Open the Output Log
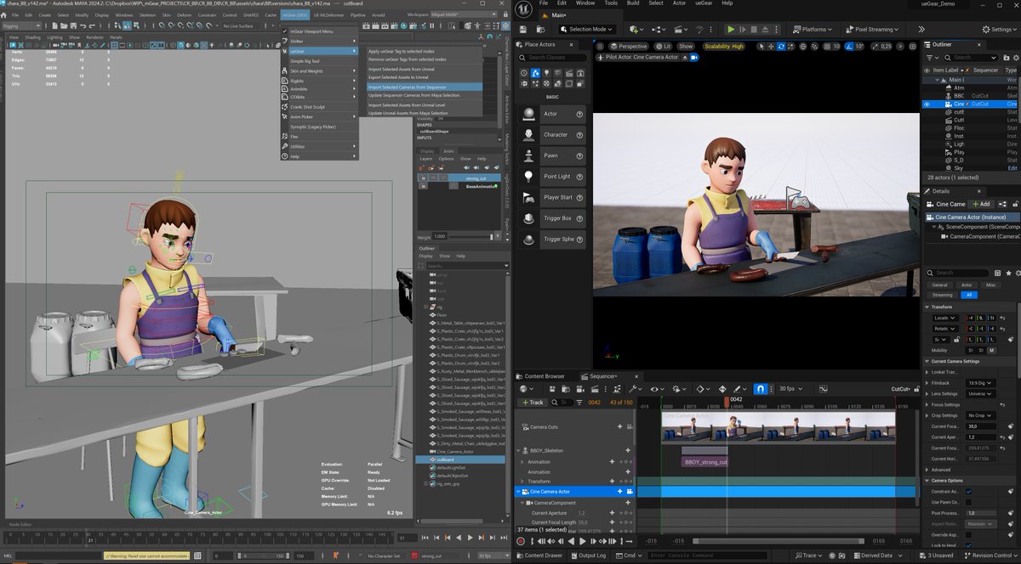 [587, 556]
